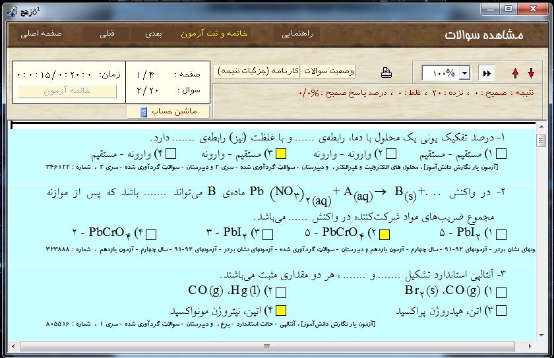Check option ۲ CO(g), Hg(l) in question 3
The image size is (554, 358).
click(x=281, y=292)
